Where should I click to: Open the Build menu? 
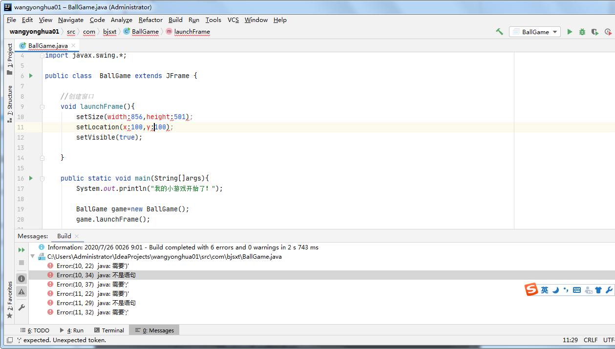(x=175, y=20)
